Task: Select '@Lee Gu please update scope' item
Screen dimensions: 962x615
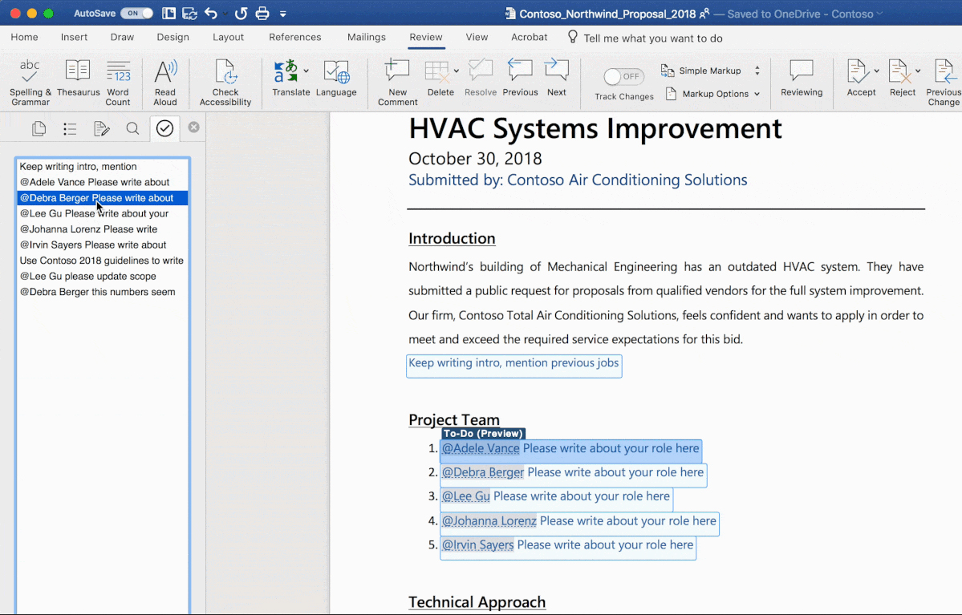Action: point(103,277)
